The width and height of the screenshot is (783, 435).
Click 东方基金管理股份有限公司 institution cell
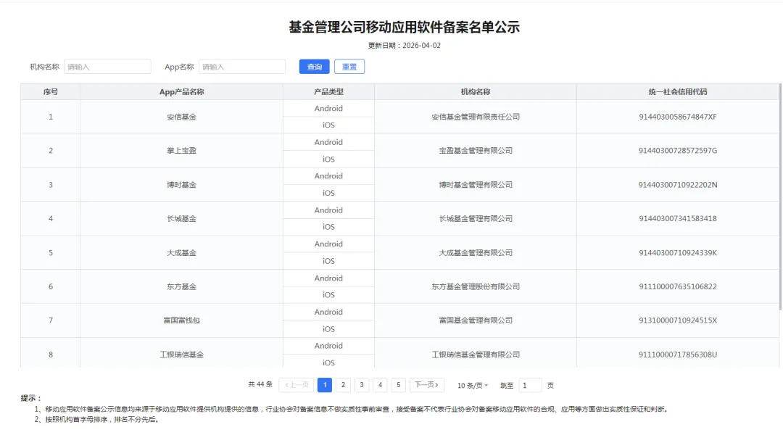click(476, 286)
